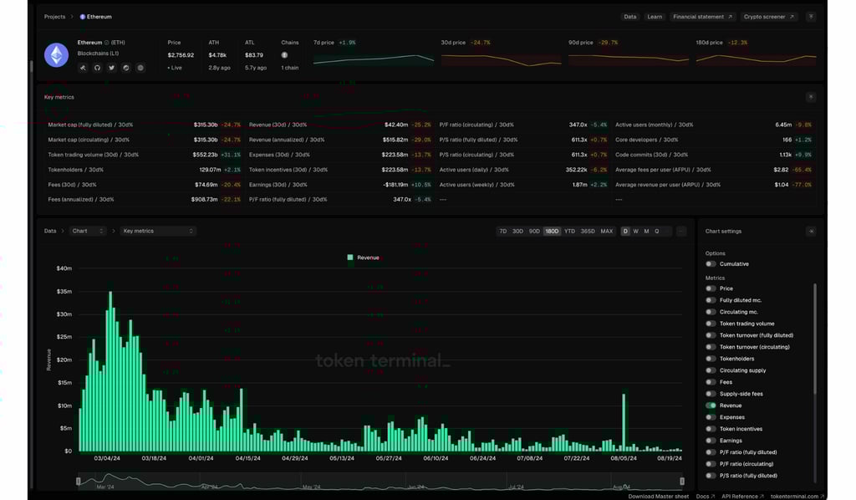Collapse the Key metrics panel icon
The image size is (856, 500).
[811, 97]
